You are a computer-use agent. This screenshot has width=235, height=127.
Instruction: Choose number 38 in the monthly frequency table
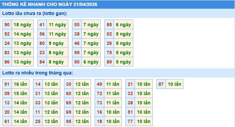coord(130,103)
